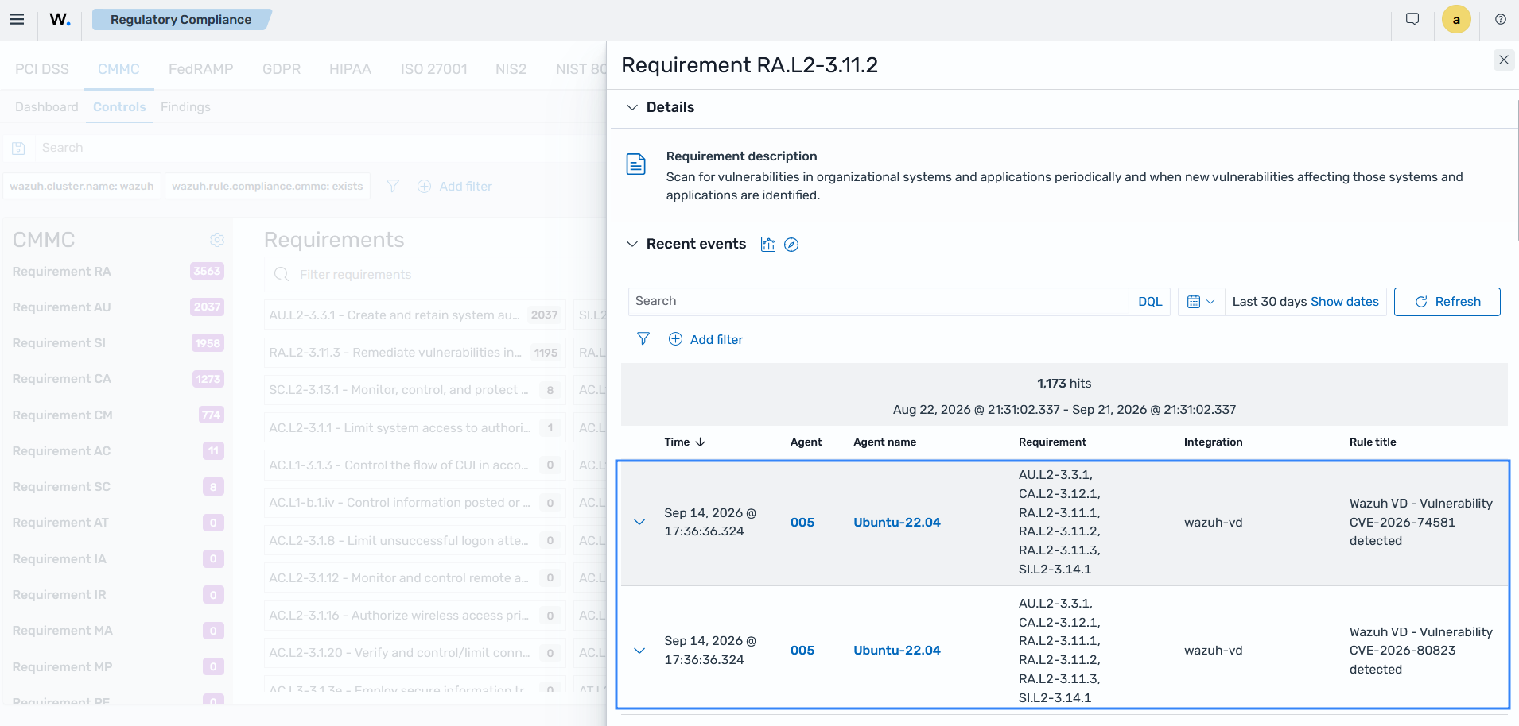This screenshot has width=1519, height=726.
Task: Select Requirement SI in CMMC list
Action: pyautogui.click(x=118, y=343)
